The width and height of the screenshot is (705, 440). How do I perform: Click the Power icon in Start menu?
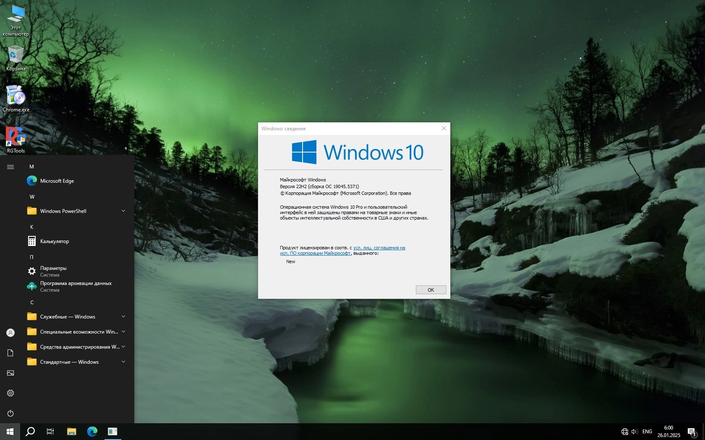click(x=10, y=413)
